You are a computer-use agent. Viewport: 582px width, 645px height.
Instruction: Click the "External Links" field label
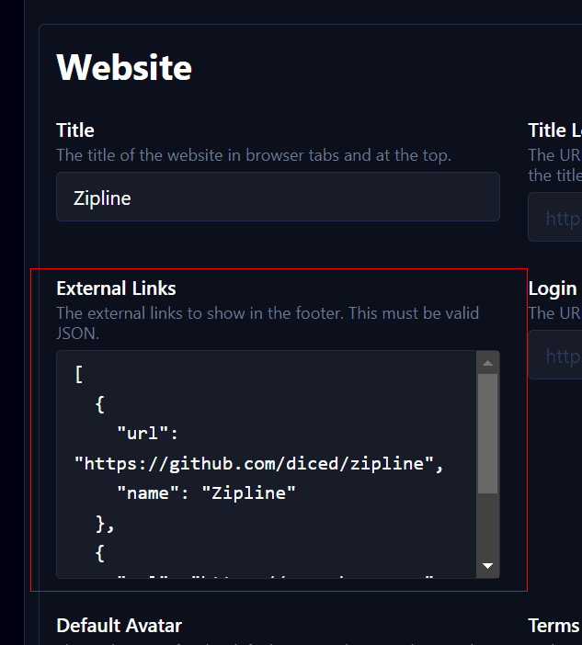coord(116,289)
